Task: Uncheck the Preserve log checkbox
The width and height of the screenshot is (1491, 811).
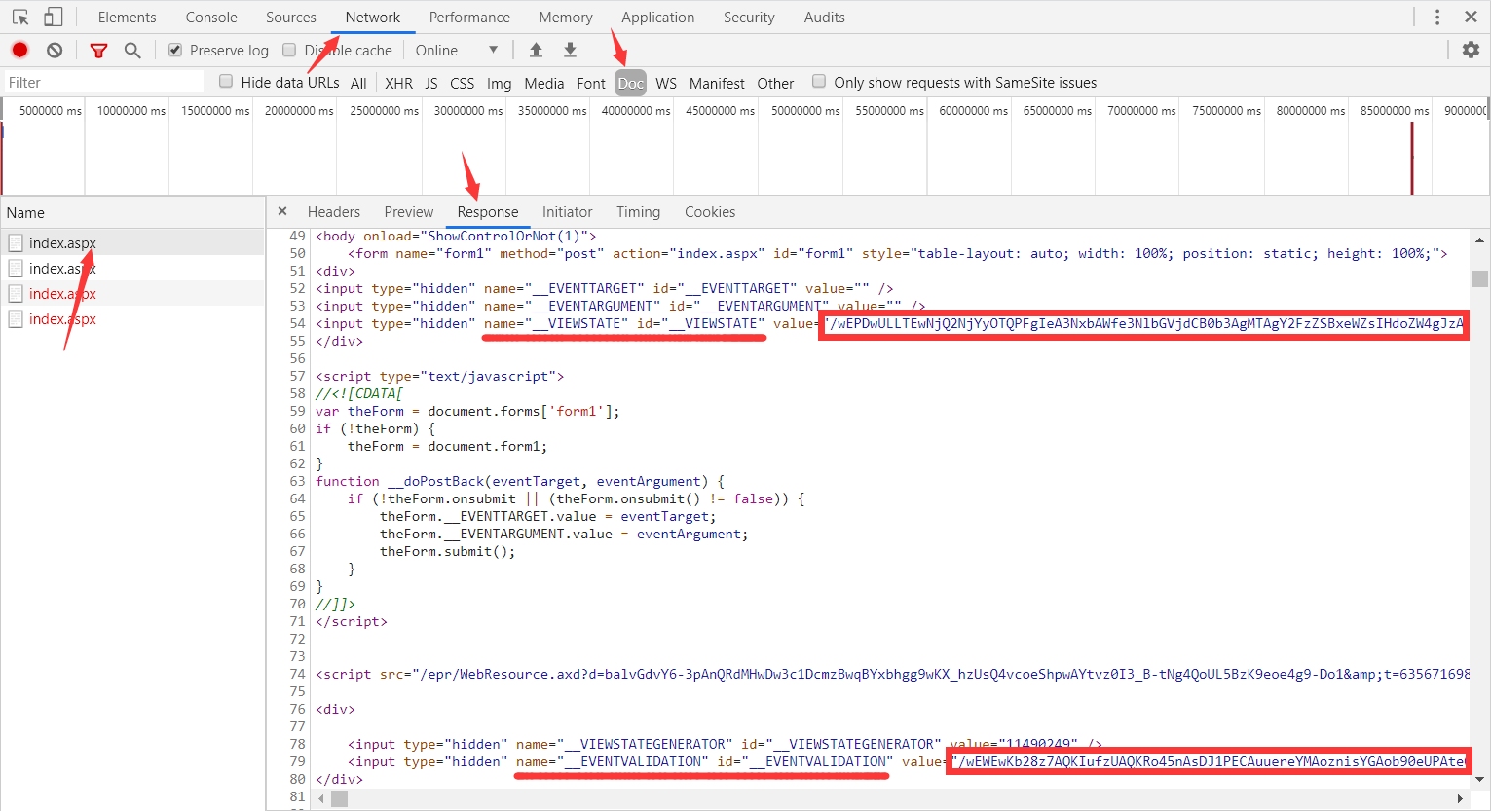Action: [x=175, y=50]
